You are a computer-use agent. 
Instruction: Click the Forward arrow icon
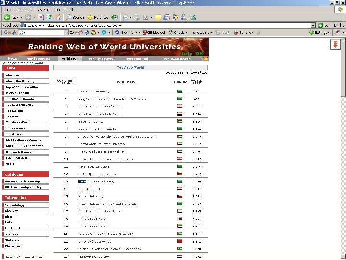(x=28, y=17)
